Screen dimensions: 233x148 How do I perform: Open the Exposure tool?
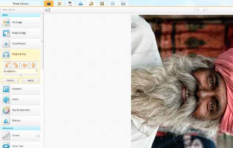click(x=20, y=89)
